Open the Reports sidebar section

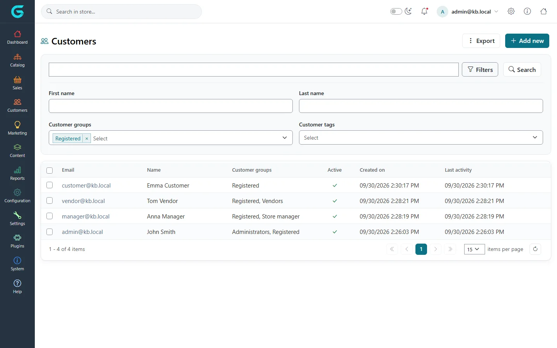[17, 174]
